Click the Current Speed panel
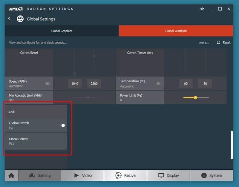 (29, 62)
